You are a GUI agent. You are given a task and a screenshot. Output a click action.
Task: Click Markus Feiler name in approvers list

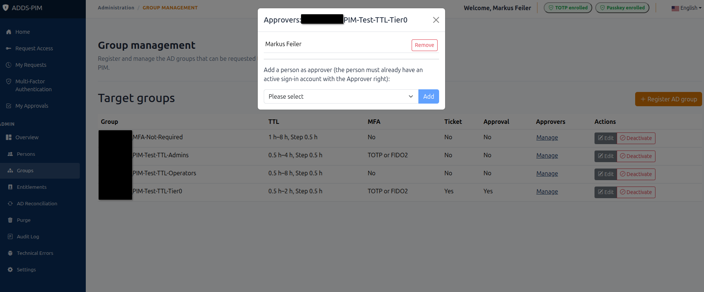point(283,44)
